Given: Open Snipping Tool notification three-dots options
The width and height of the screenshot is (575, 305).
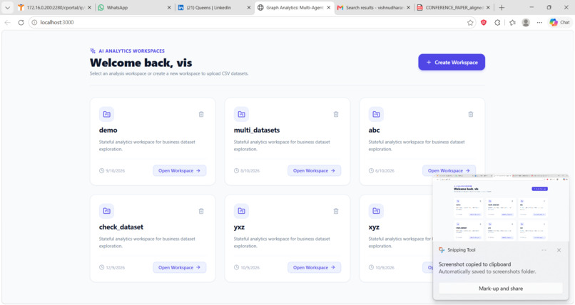Looking at the screenshot, I should pos(544,250).
